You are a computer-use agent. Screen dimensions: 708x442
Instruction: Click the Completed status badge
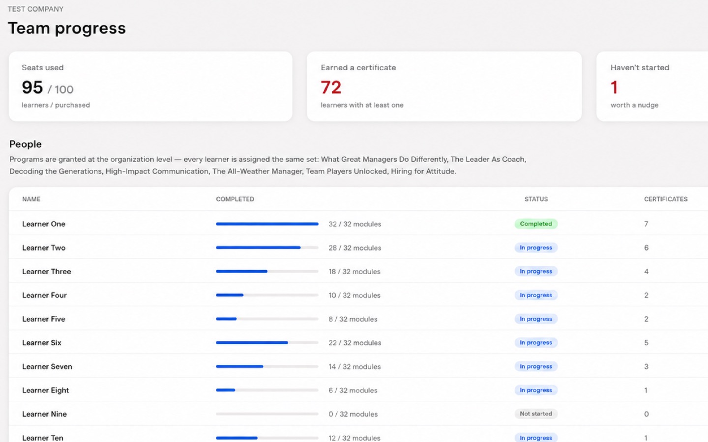tap(536, 224)
